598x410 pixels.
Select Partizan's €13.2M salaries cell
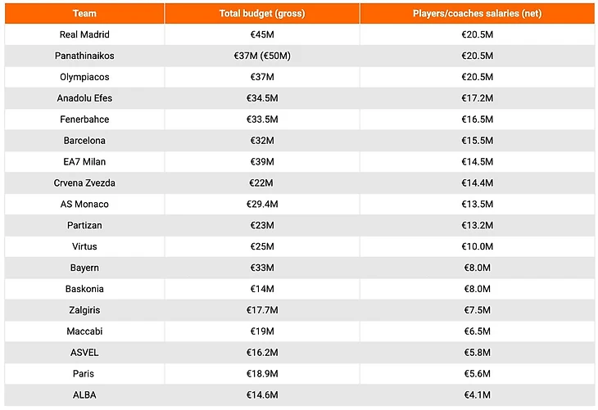[477, 225]
